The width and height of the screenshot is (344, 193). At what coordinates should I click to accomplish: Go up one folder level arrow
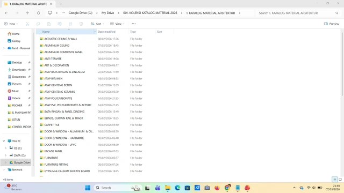(x=27, y=13)
